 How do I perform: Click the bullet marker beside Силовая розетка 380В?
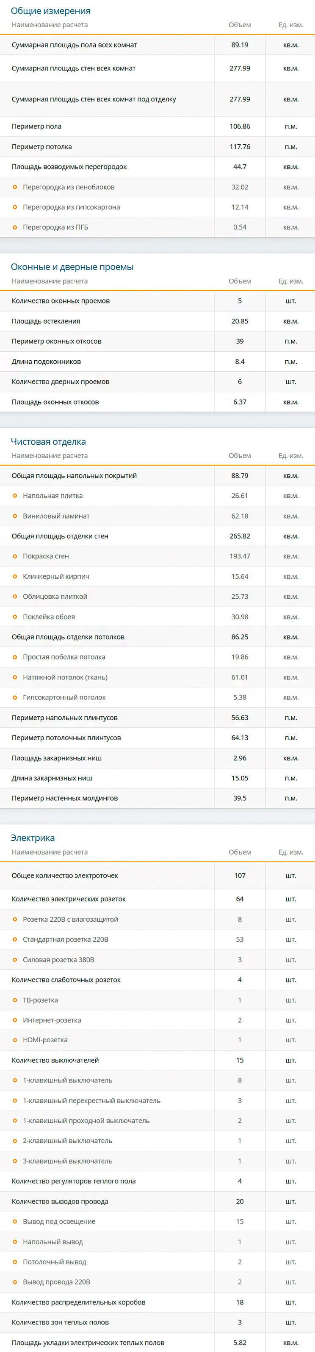pos(15,960)
